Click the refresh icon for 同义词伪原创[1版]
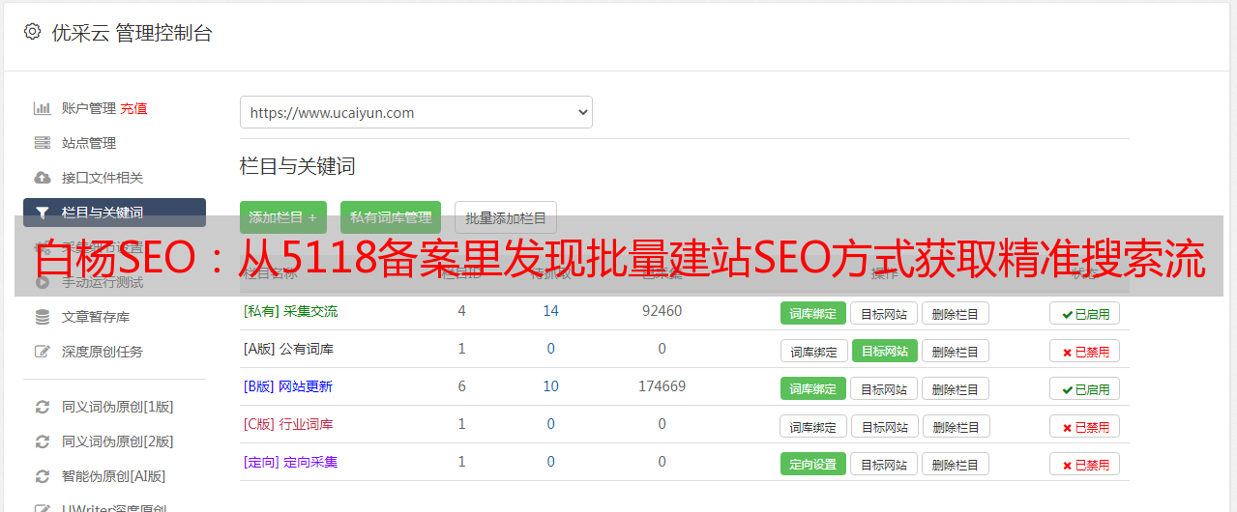1237x512 pixels. coord(42,407)
